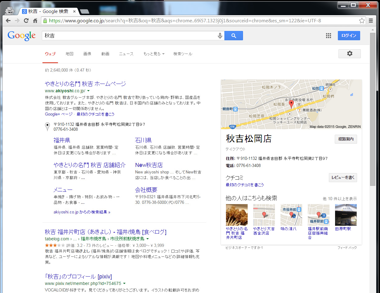Switch to the 動画 tab
Viewport: 380px width, 293px height.
[105, 54]
